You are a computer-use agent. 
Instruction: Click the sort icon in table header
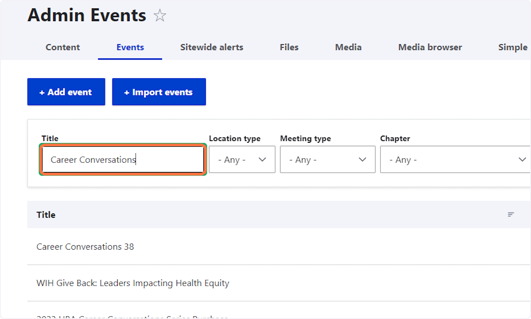click(x=511, y=215)
